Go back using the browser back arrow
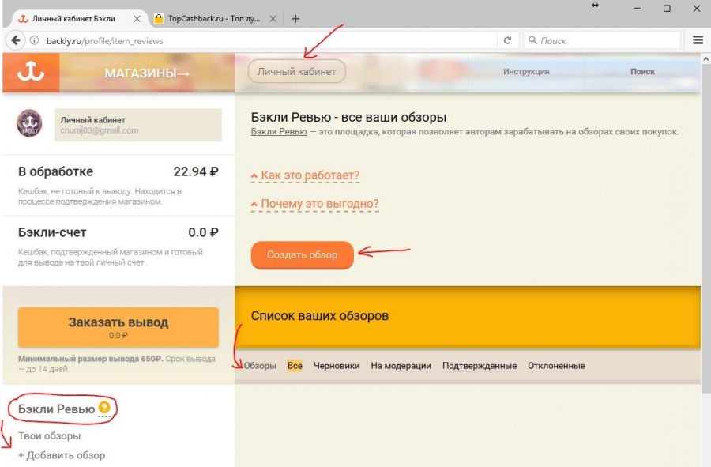This screenshot has height=467, width=711. 16,40
